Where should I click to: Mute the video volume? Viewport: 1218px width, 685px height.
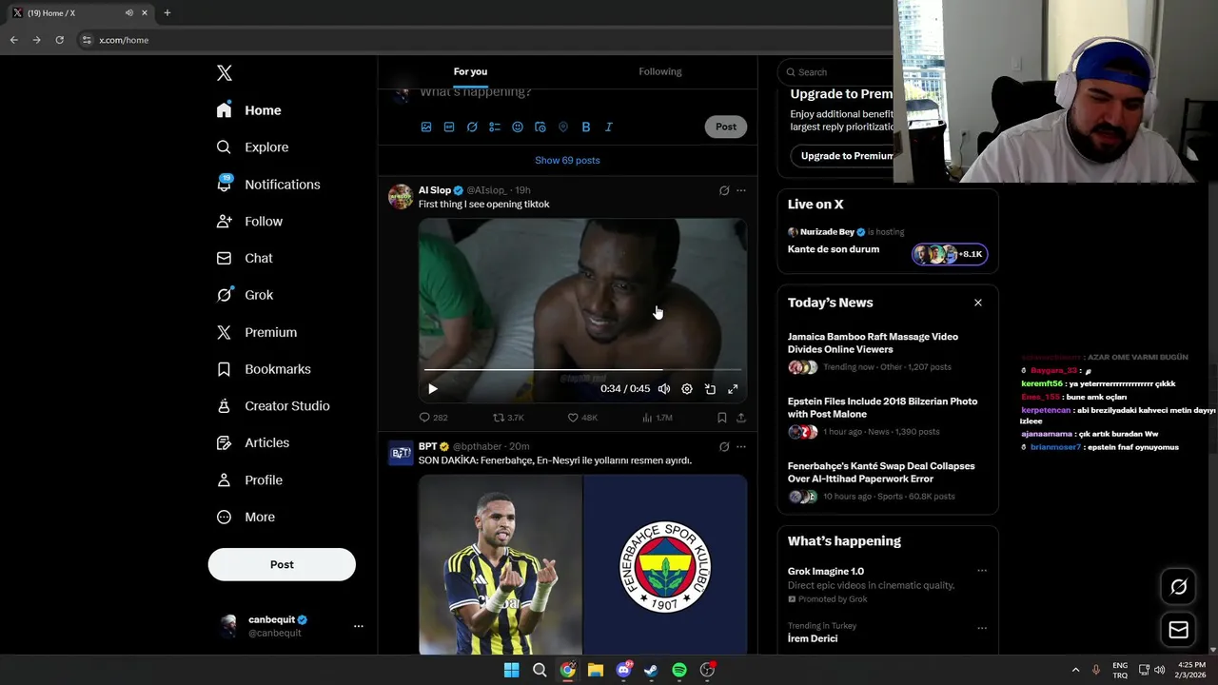664,388
